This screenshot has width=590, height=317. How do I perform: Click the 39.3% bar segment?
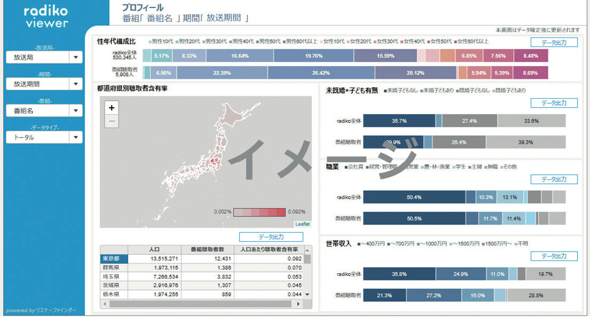point(526,142)
